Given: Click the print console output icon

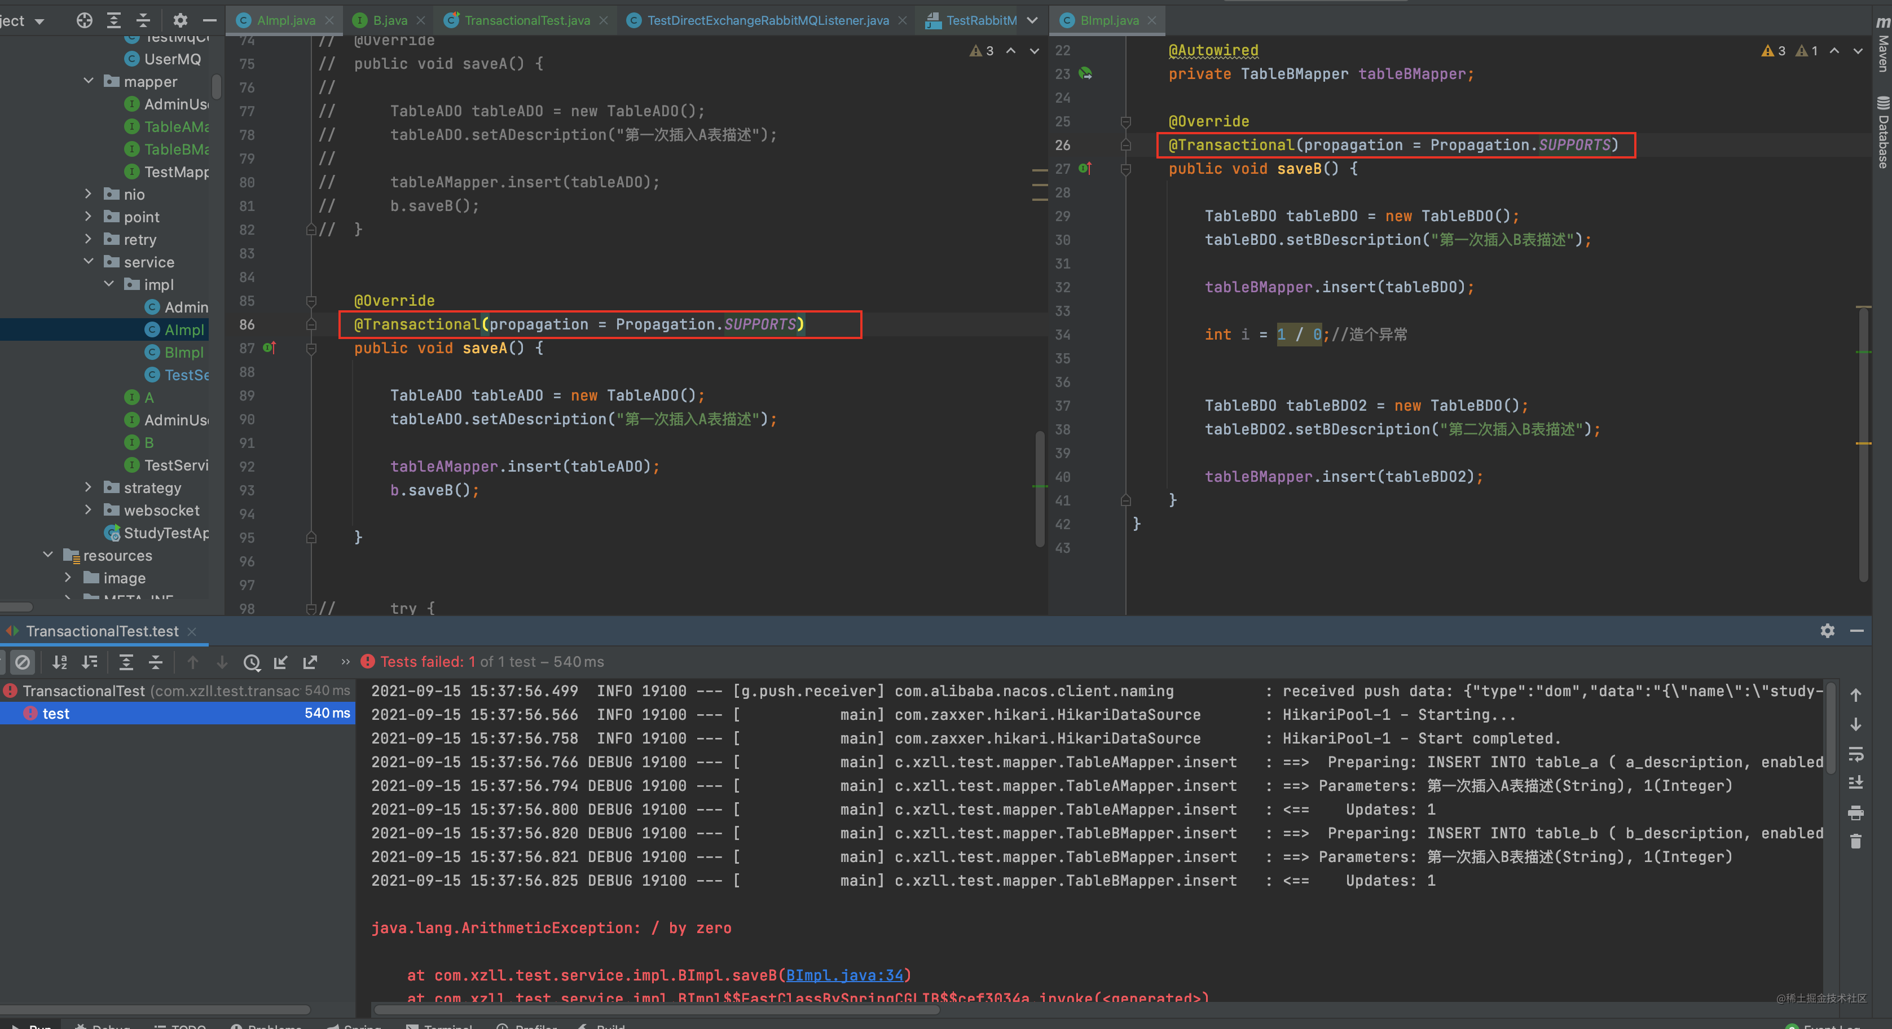Looking at the screenshot, I should point(1855,812).
